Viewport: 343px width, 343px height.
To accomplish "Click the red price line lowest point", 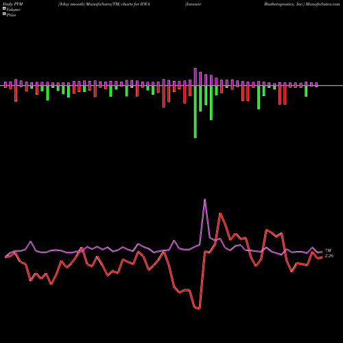I will pos(200,309).
